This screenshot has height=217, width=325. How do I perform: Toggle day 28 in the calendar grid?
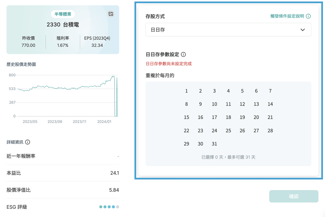point(270,131)
